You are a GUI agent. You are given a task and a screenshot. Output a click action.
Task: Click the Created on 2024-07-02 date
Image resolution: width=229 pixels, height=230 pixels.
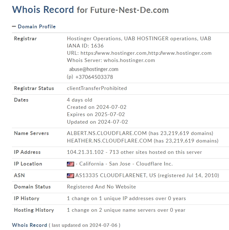tap(96, 107)
